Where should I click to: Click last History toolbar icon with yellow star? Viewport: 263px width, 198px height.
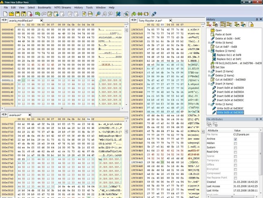tap(251, 24)
